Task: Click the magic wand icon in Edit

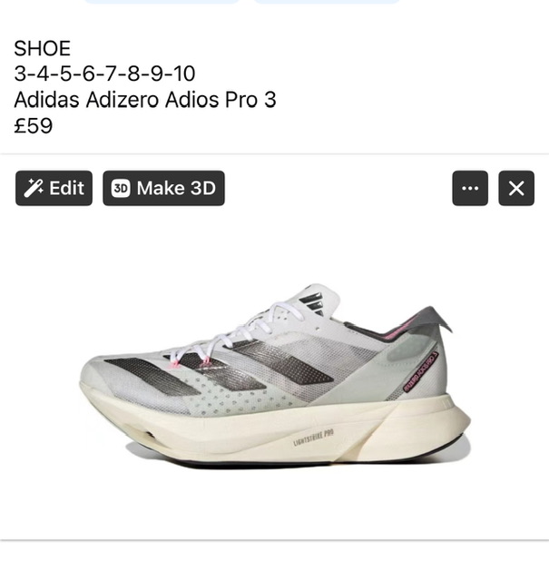Action: tap(34, 188)
